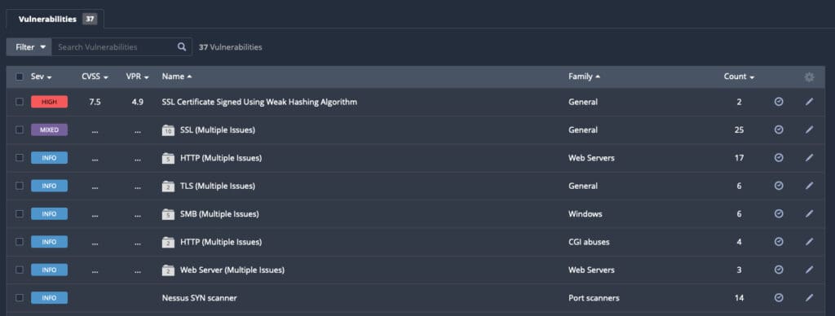Click the search magnifier icon
The image size is (835, 316).
[182, 46]
